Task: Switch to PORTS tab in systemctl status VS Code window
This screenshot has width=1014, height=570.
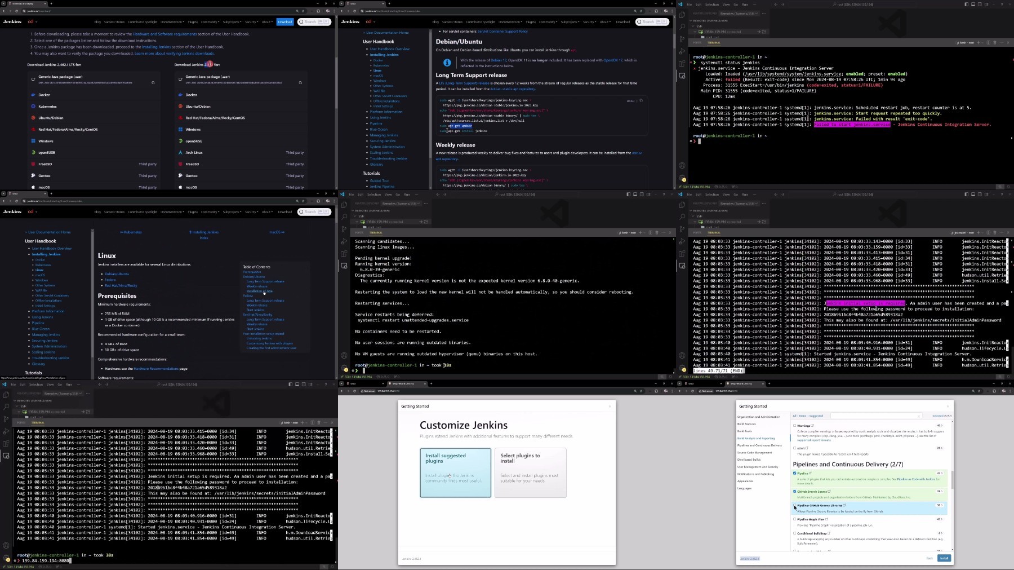Action: [x=697, y=42]
